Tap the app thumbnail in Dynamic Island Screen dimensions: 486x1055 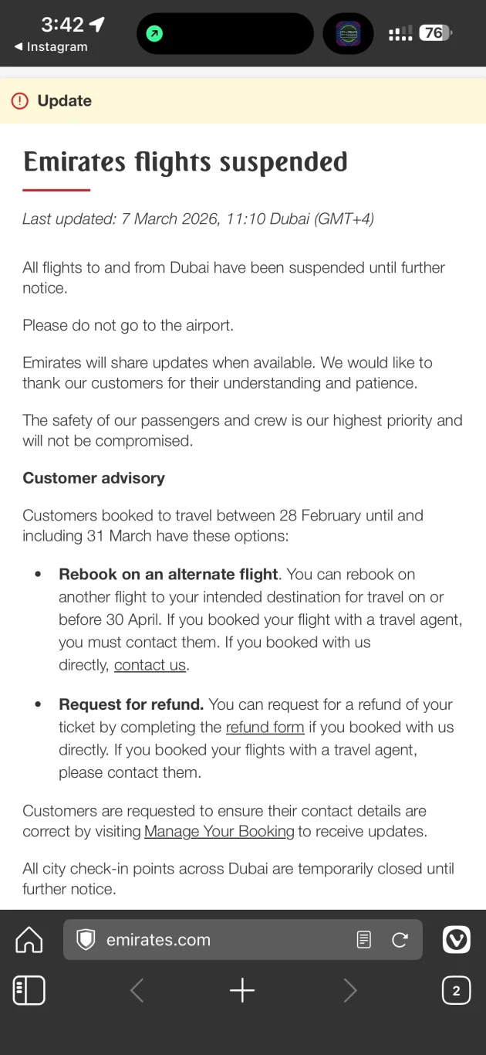point(348,34)
